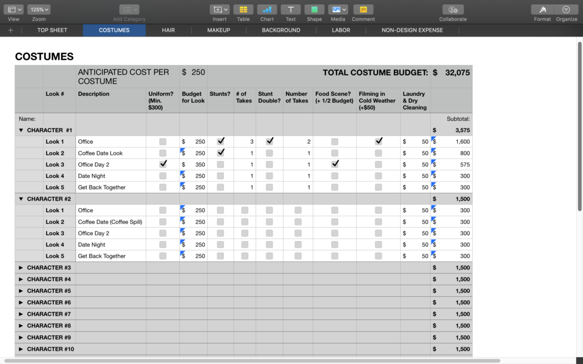Show the Format sidebar

542,9
